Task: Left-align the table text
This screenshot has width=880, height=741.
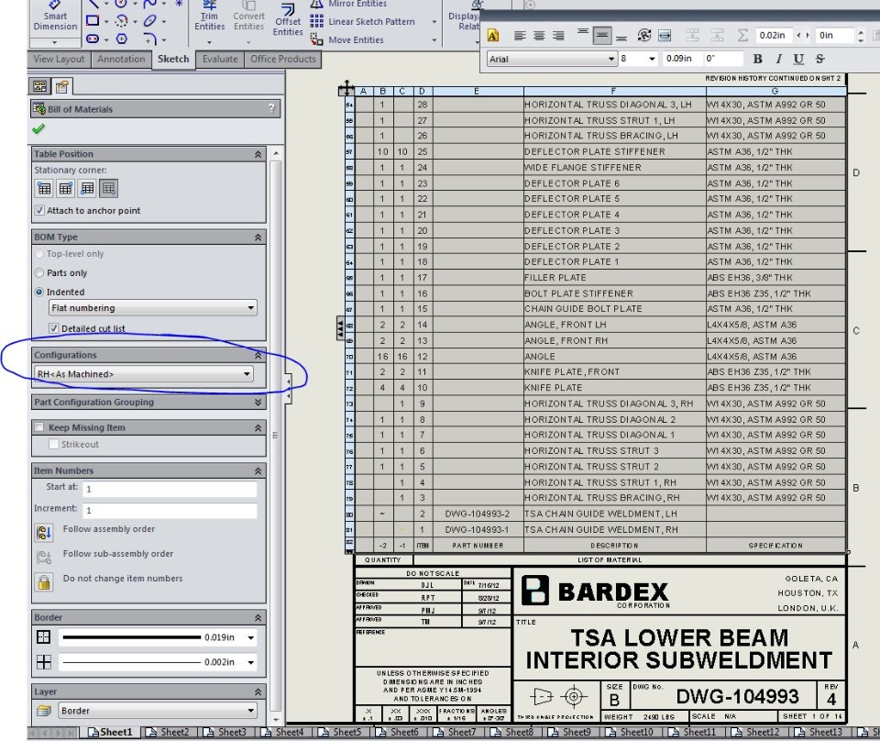Action: point(520,36)
